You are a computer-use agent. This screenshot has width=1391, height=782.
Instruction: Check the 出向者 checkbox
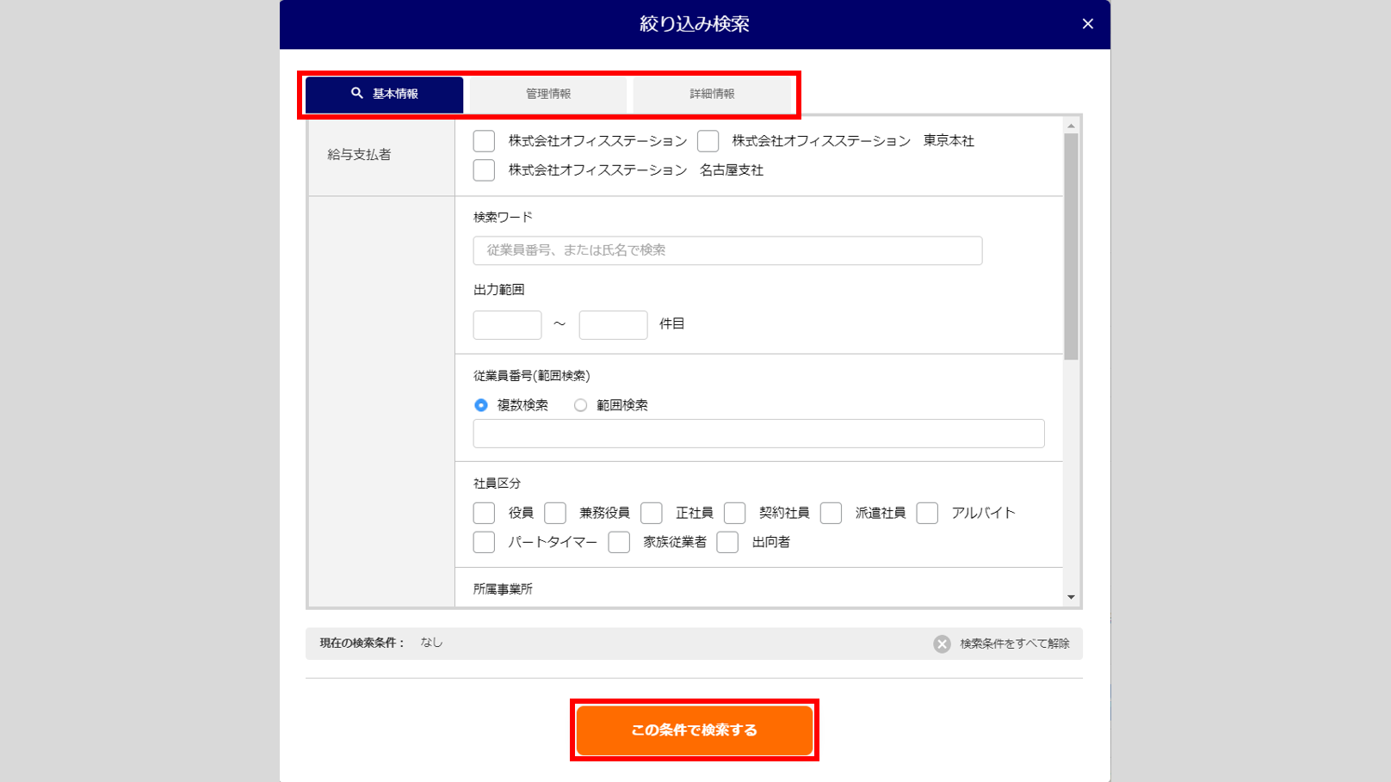click(x=727, y=543)
